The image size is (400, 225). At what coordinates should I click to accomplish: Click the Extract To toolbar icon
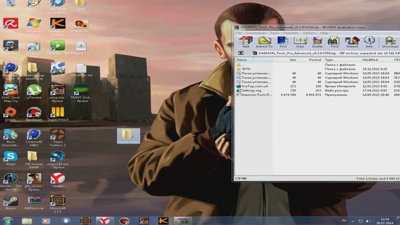[x=264, y=42]
